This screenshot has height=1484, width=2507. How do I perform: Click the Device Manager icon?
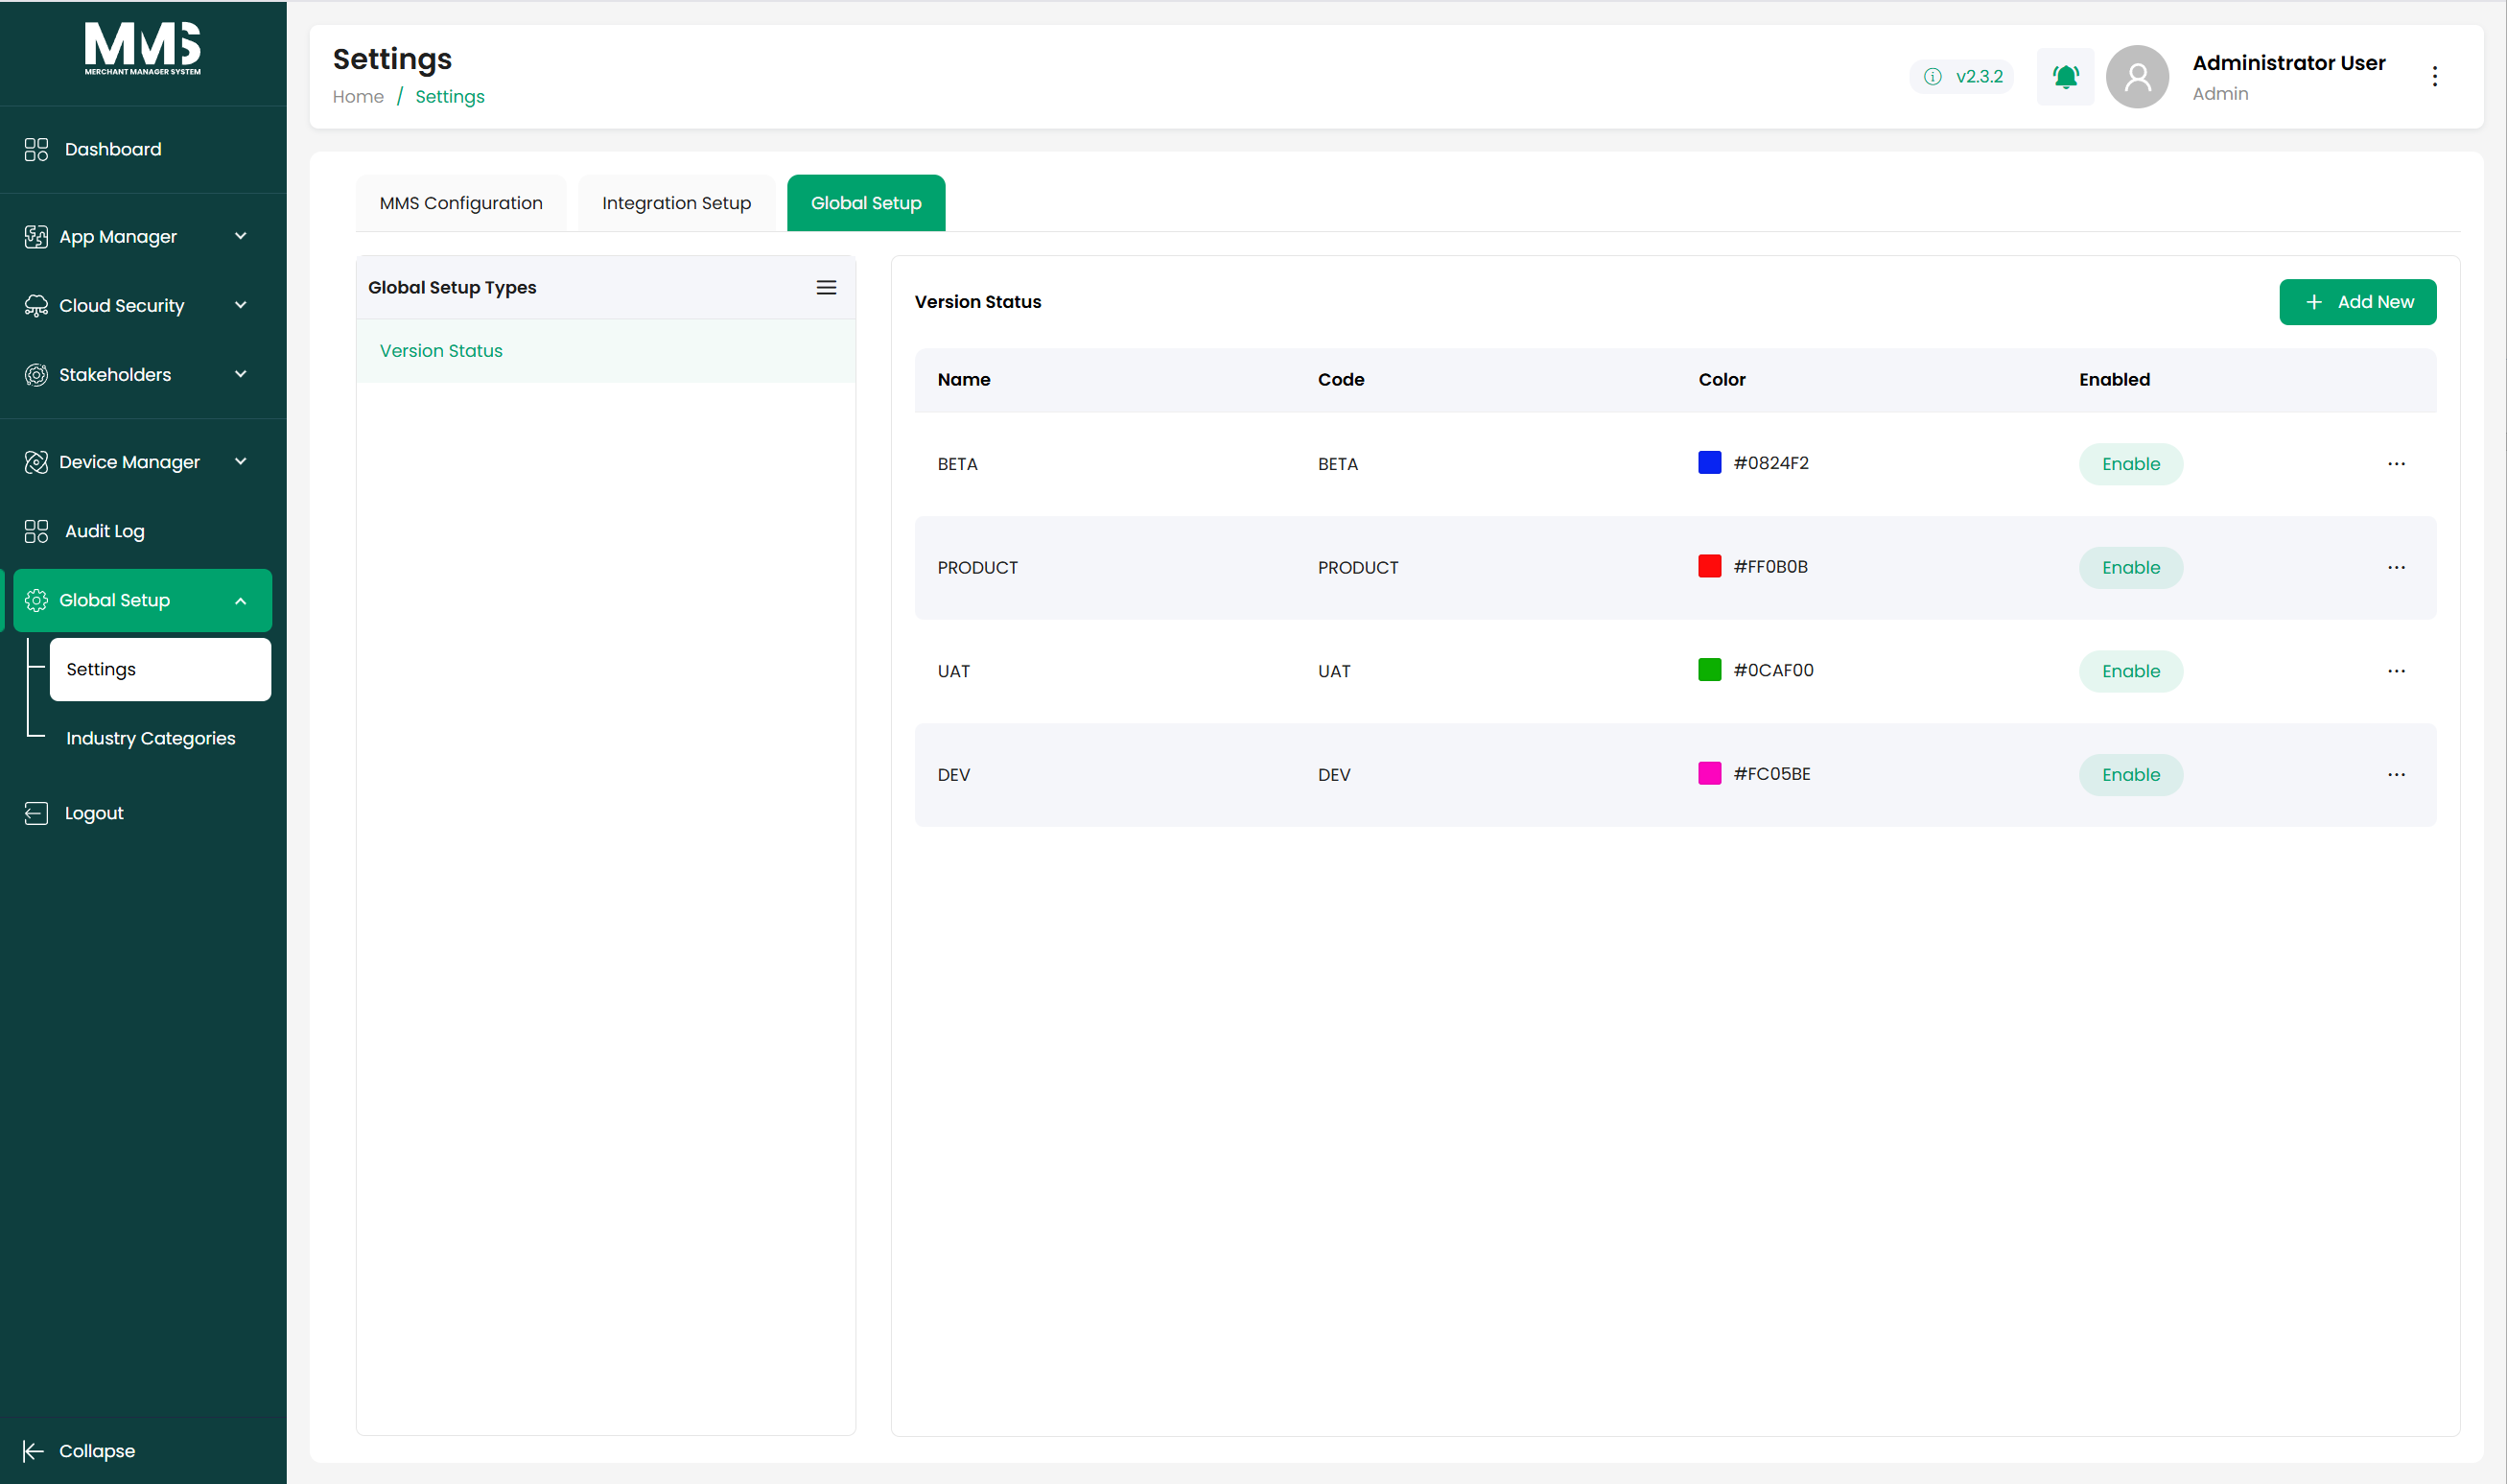coord(36,462)
